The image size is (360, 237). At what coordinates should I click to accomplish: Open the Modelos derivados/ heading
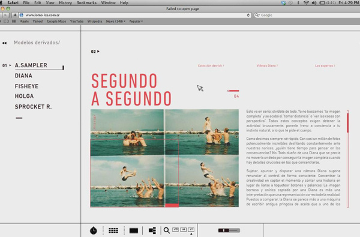(x=37, y=43)
